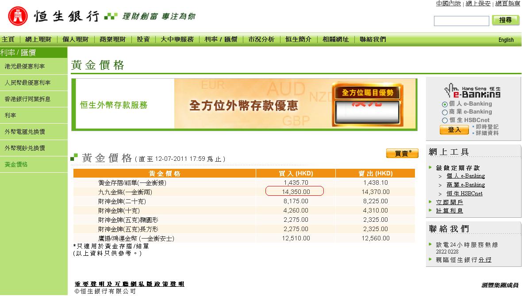Focus the search text field

point(461,21)
